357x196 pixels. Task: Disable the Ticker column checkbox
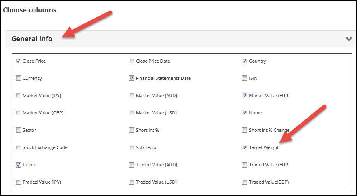coord(19,165)
